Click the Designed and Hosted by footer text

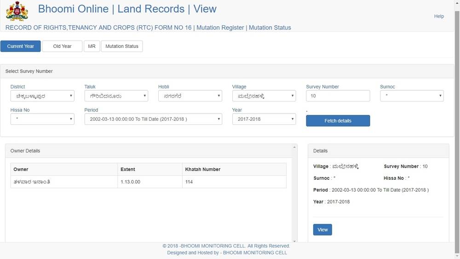click(227, 253)
